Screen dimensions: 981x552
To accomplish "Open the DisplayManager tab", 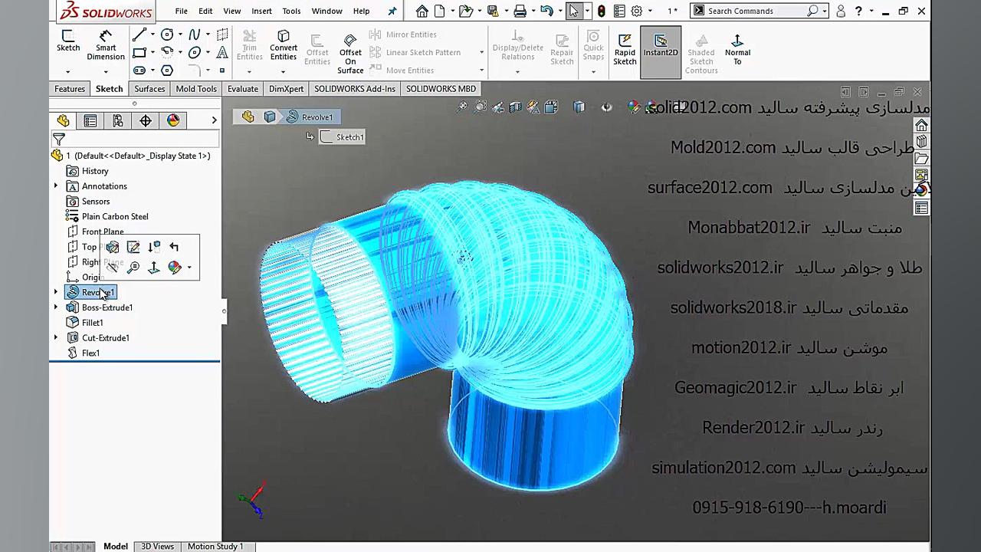I will click(173, 120).
